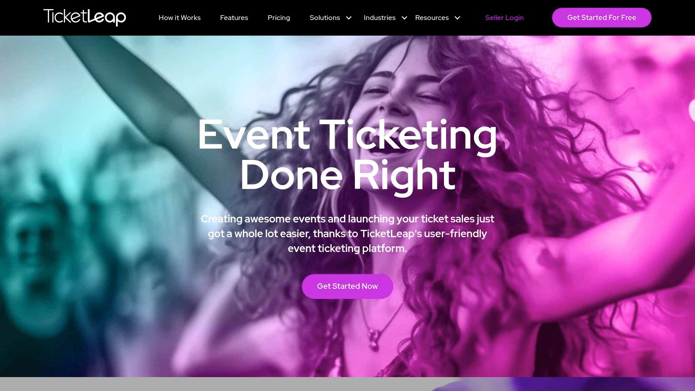Expand the chevron next to Solutions

(x=348, y=18)
